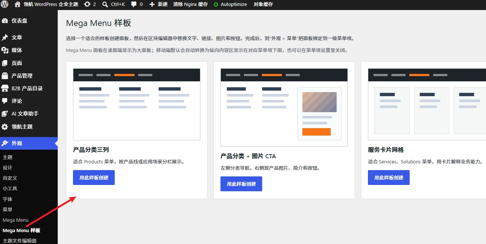Open the comments bubble icon showing 0
Viewport: 486px width, 244px height.
(134, 4)
